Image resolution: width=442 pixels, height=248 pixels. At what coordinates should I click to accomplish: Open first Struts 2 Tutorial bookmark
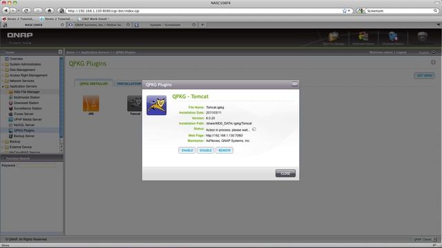pyautogui.click(x=18, y=19)
